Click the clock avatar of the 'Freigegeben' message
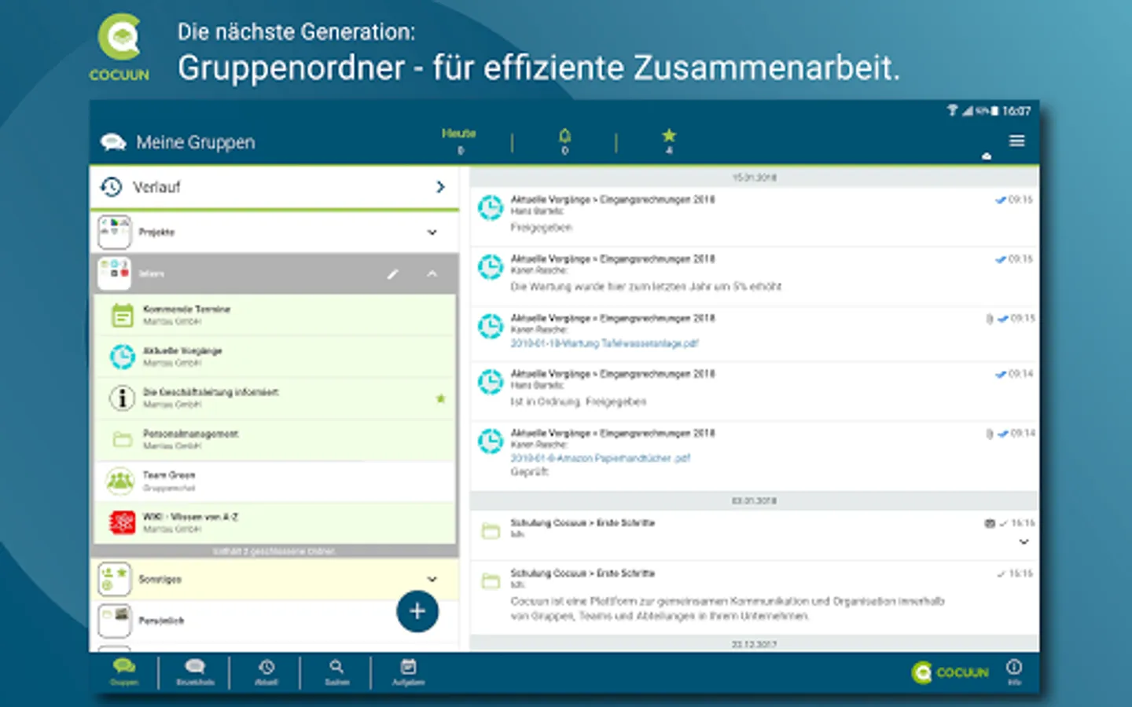The image size is (1132, 707). click(491, 207)
